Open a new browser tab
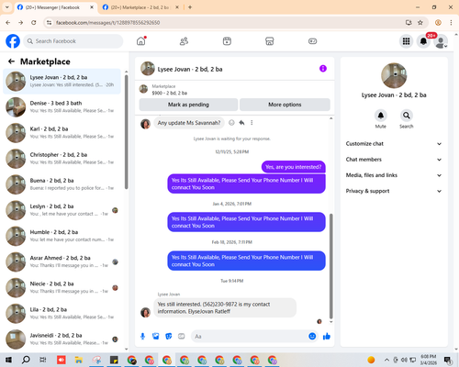This screenshot has width=459, height=367. (190, 7)
